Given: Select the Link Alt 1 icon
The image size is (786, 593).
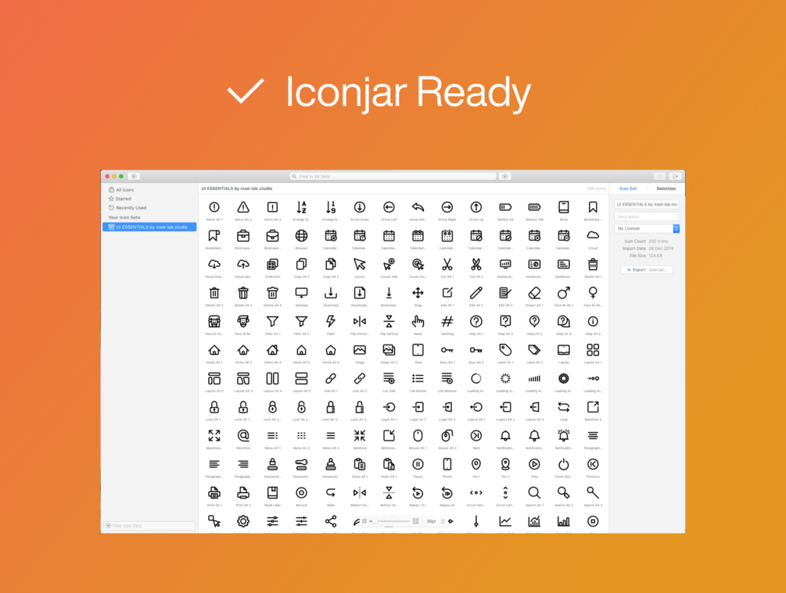Looking at the screenshot, I should 330,379.
